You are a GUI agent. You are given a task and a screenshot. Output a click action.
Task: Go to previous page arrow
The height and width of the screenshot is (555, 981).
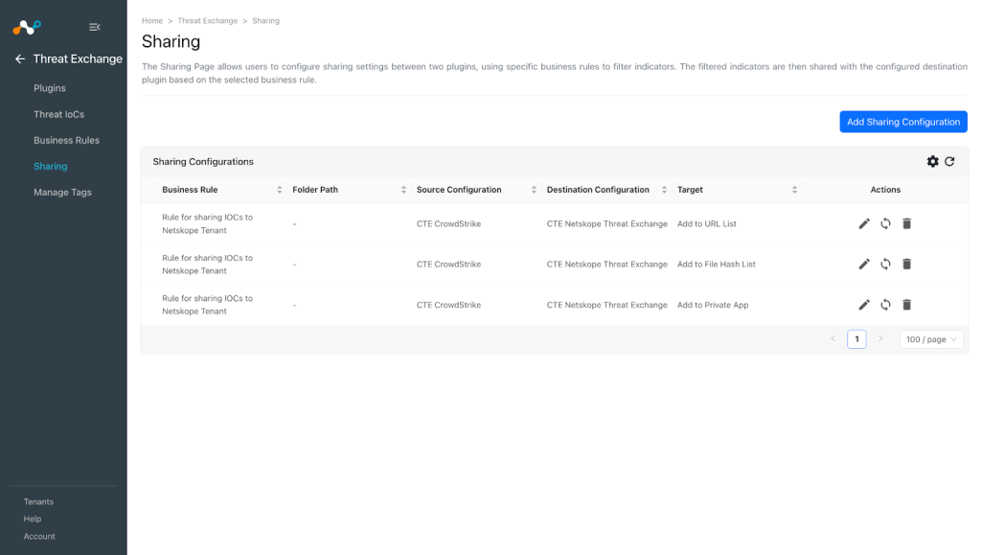[833, 338]
